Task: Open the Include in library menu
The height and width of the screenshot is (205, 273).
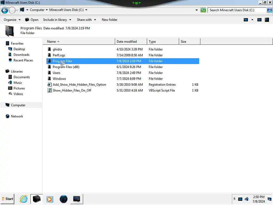Action: 57,20
